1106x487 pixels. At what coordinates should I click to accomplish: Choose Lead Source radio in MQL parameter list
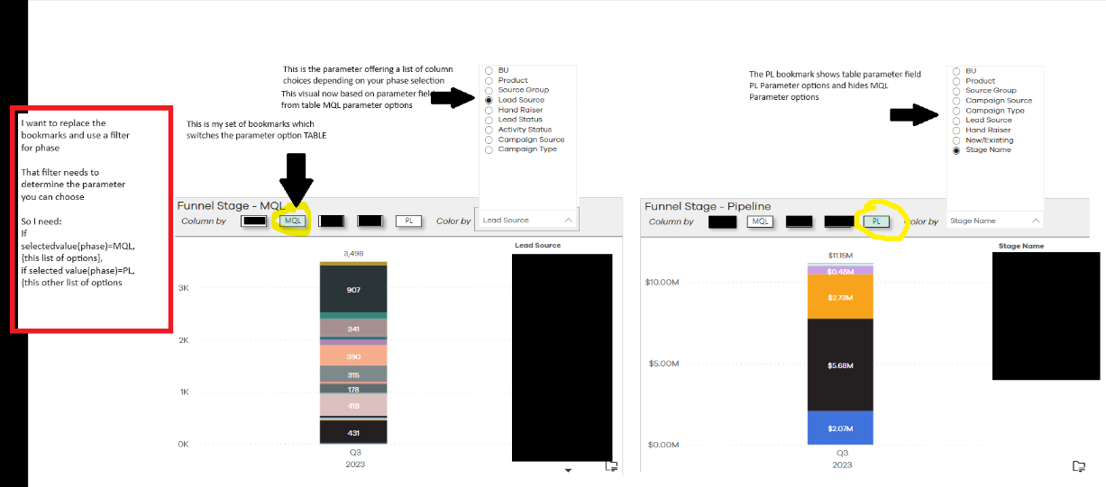pyautogui.click(x=489, y=100)
